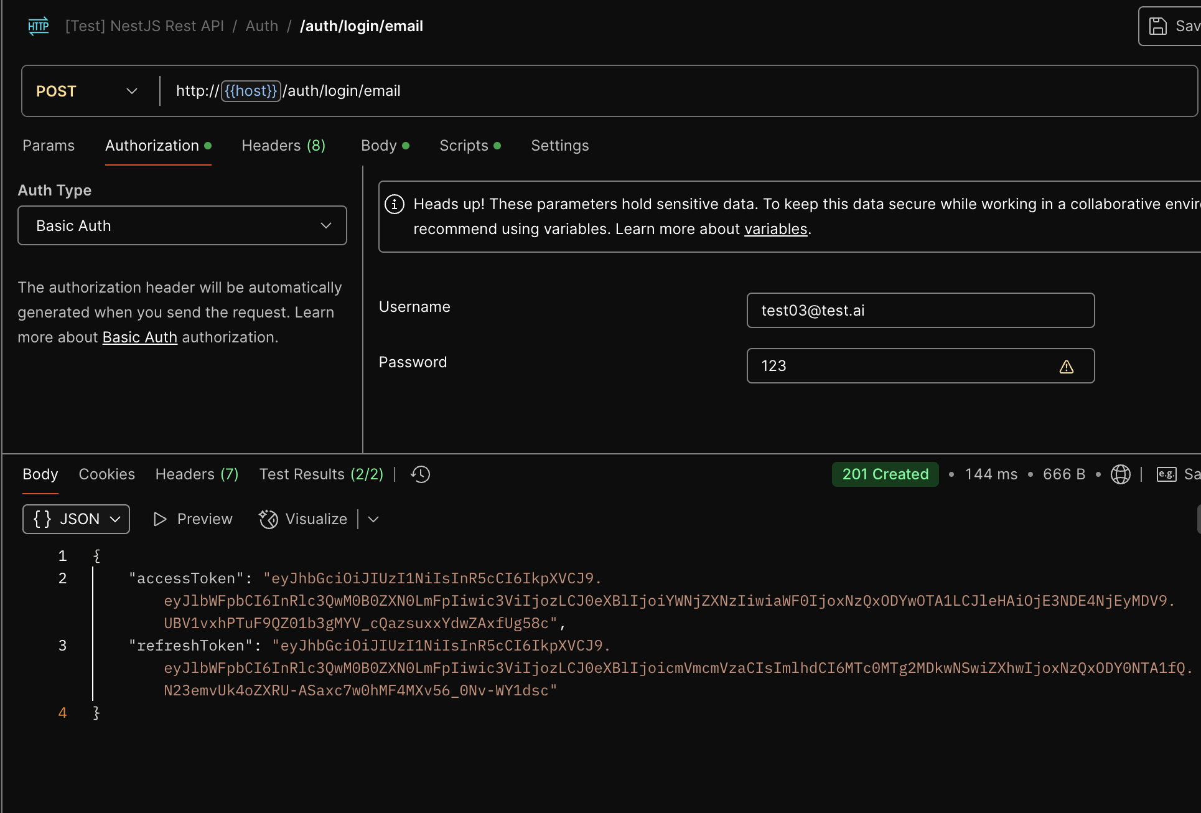Open the JSON format dropdown
Screen dimensions: 1201x813
point(76,519)
